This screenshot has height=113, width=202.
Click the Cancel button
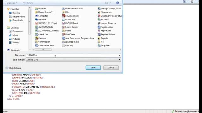(x=111, y=68)
